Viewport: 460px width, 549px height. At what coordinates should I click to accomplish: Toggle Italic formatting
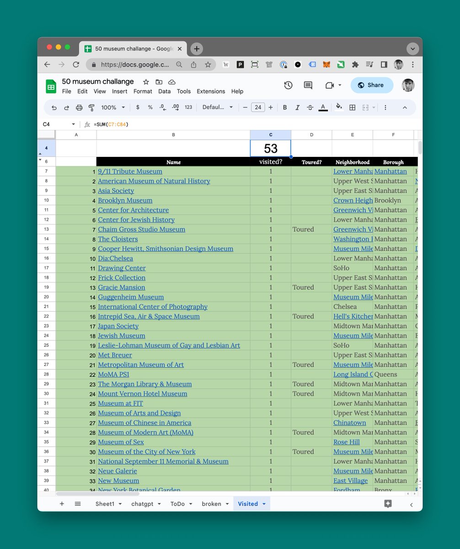[297, 108]
